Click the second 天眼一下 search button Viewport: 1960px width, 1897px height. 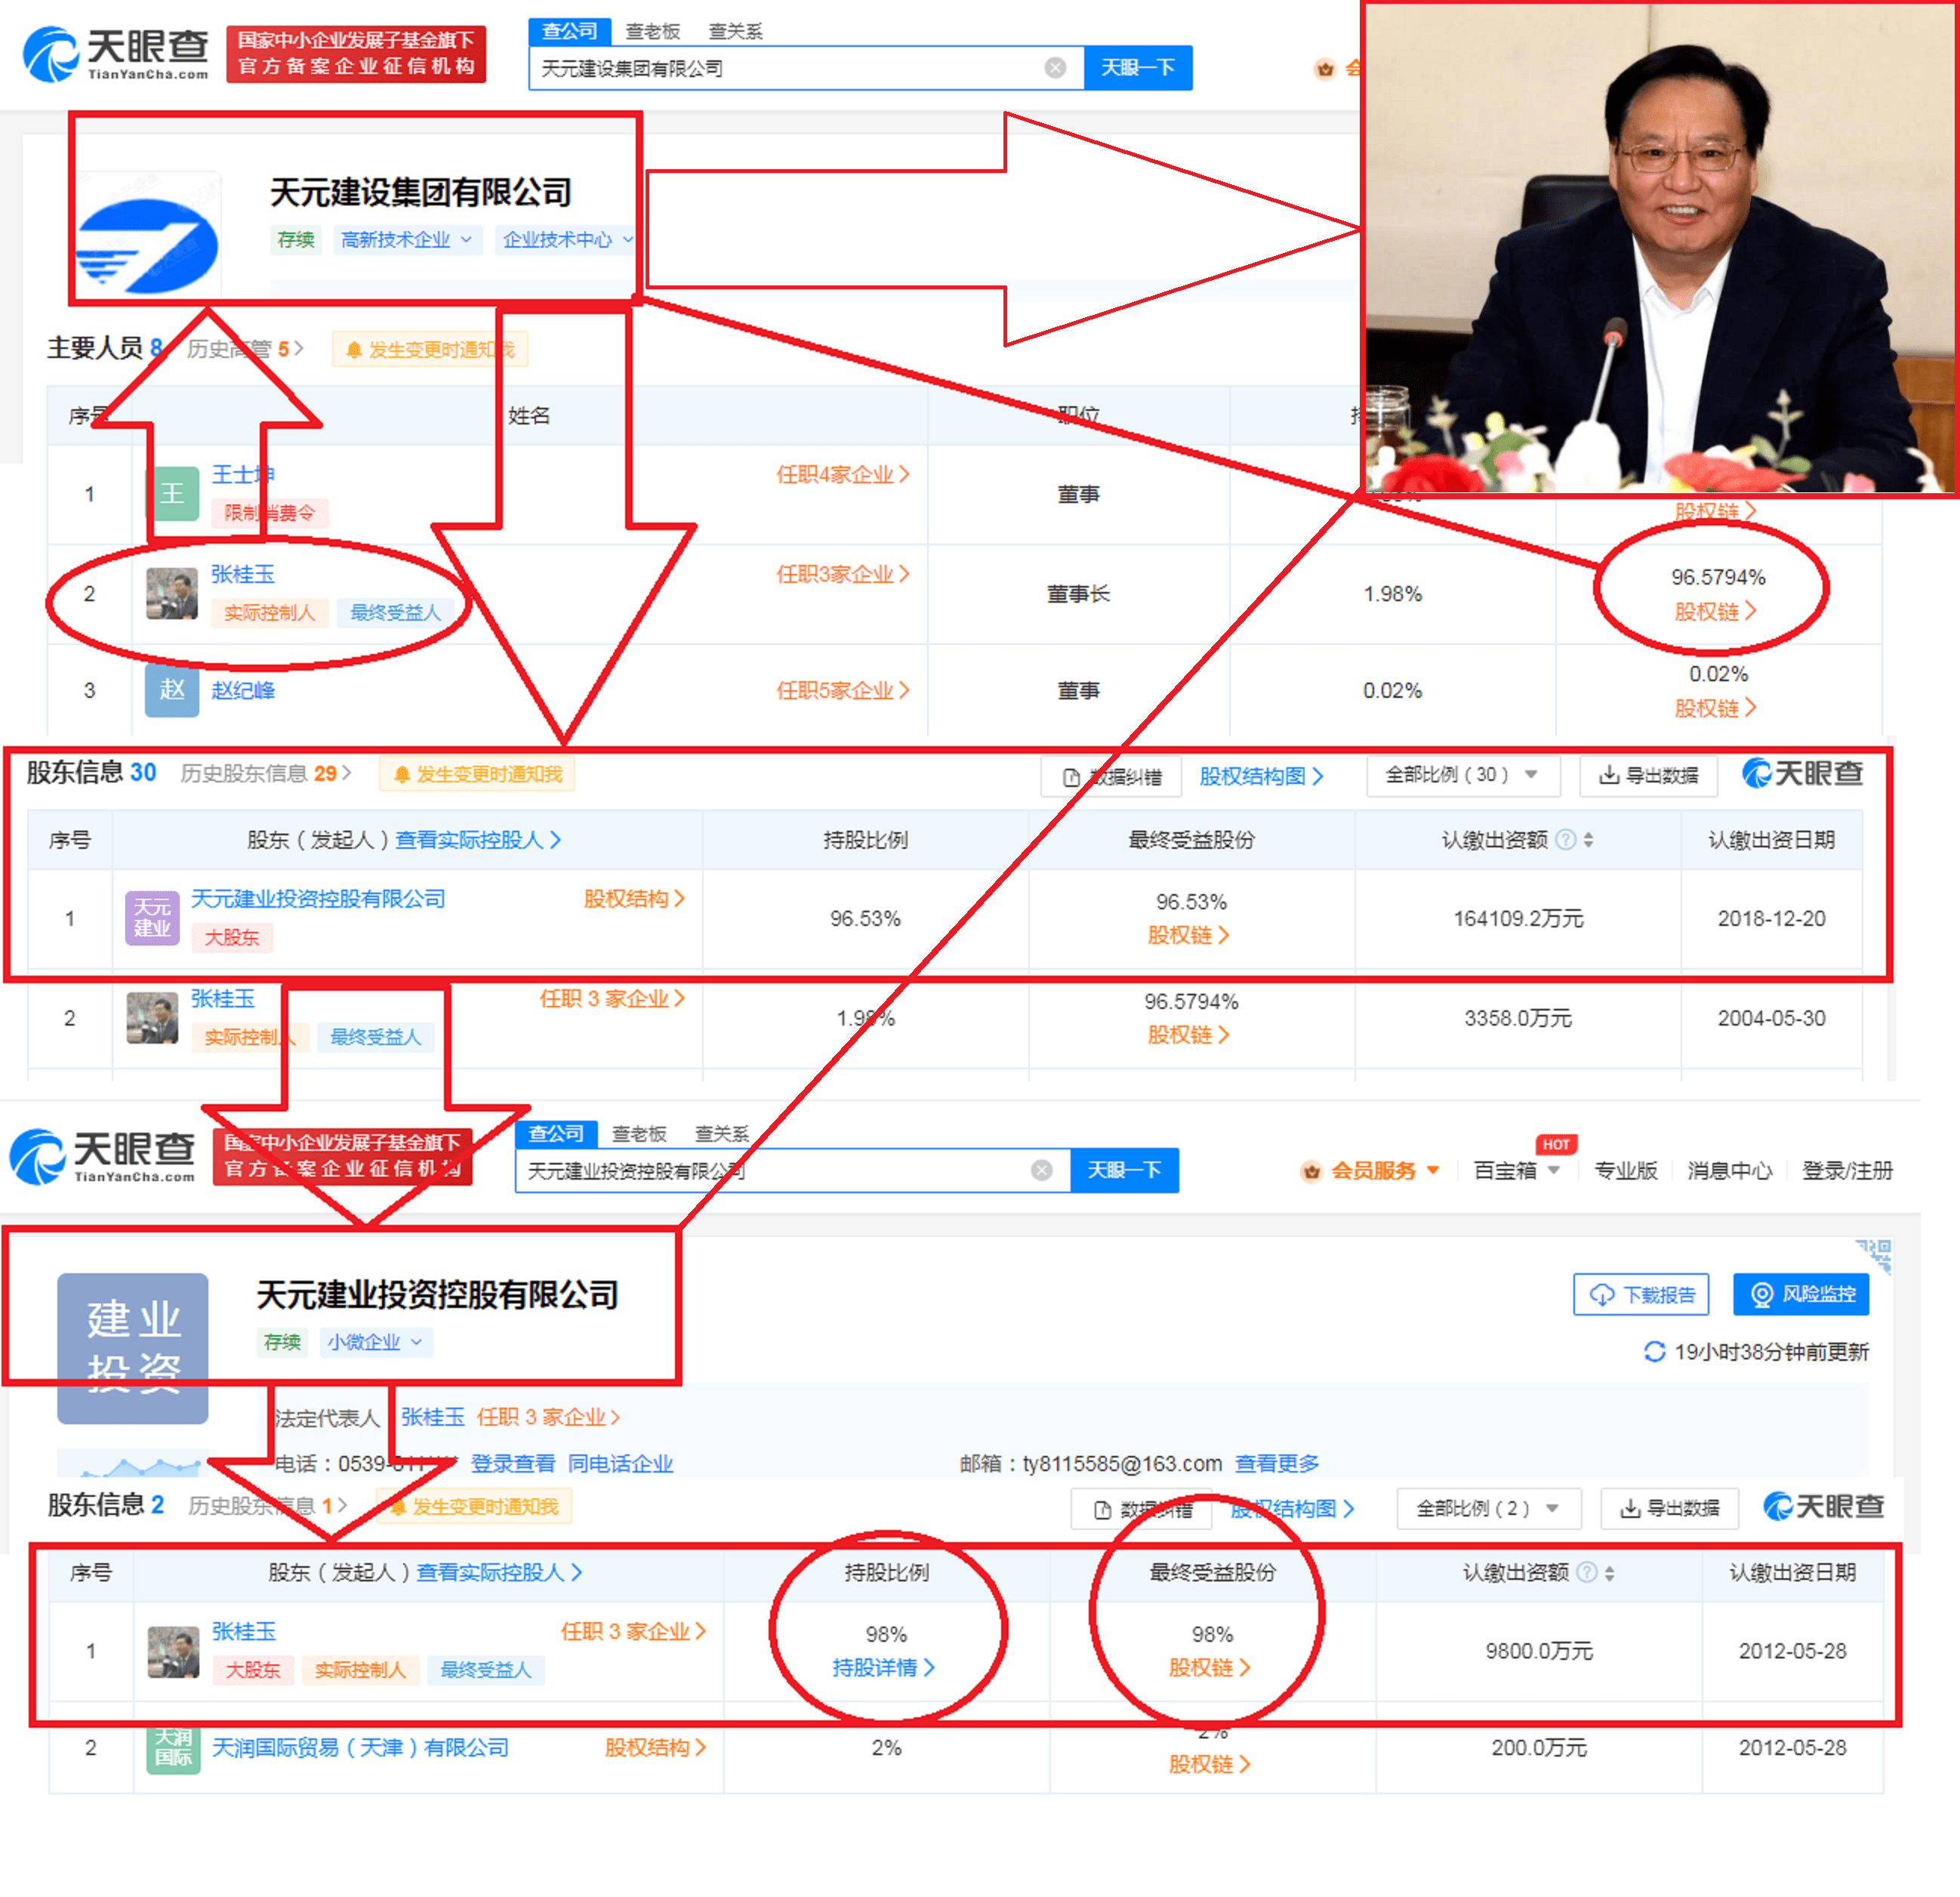[x=1124, y=1170]
